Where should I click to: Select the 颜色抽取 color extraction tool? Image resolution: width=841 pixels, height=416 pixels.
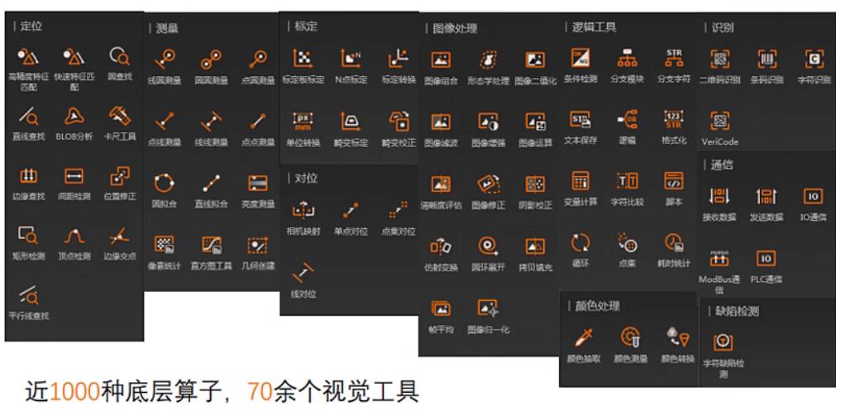point(584,338)
